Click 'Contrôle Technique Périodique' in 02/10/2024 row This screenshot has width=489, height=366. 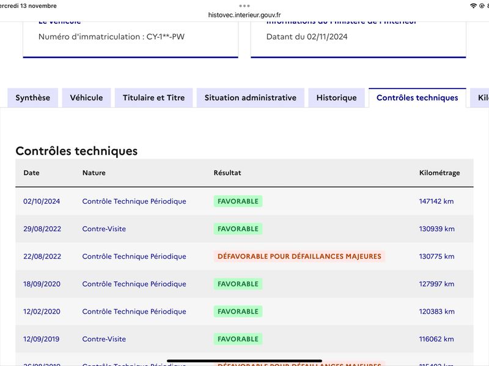134,201
